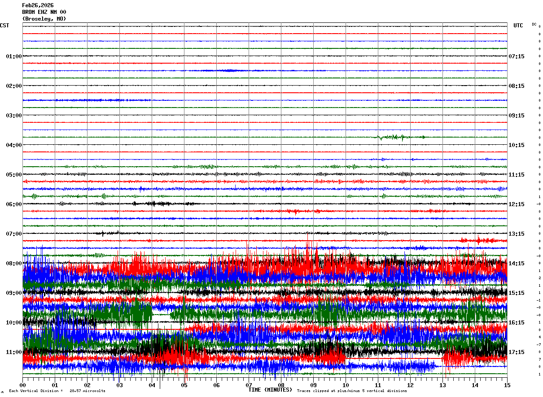543x397 pixels.
Task: Click minute 10 on the time axis
Action: pyautogui.click(x=346, y=385)
